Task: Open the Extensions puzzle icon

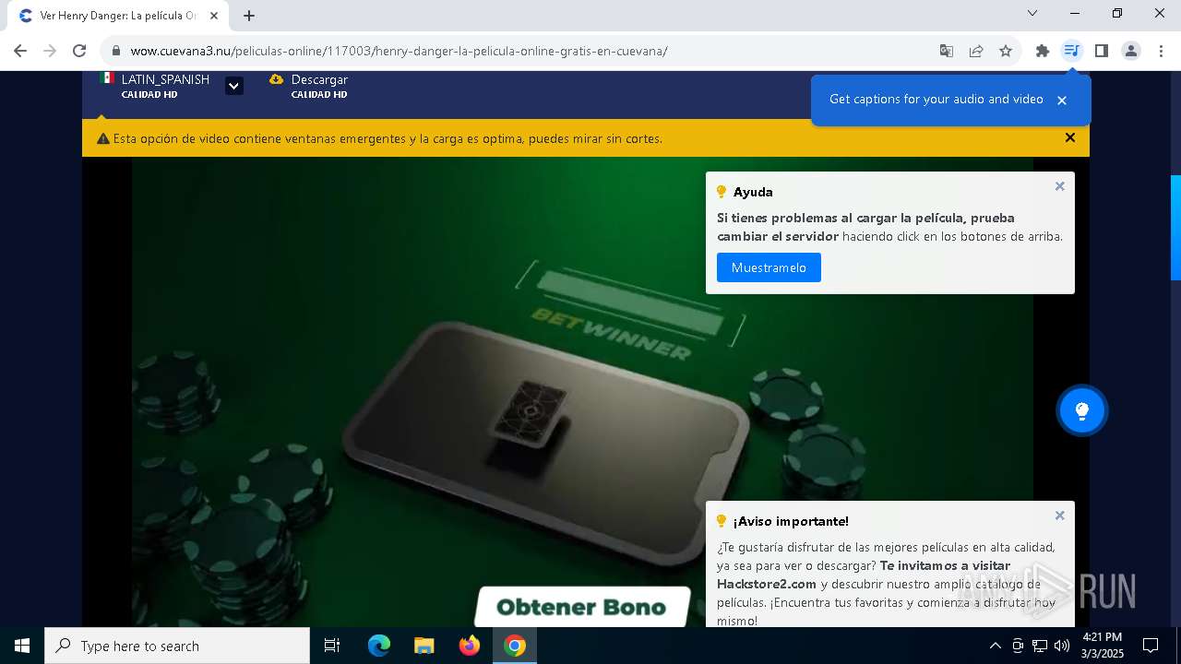Action: pyautogui.click(x=1043, y=51)
